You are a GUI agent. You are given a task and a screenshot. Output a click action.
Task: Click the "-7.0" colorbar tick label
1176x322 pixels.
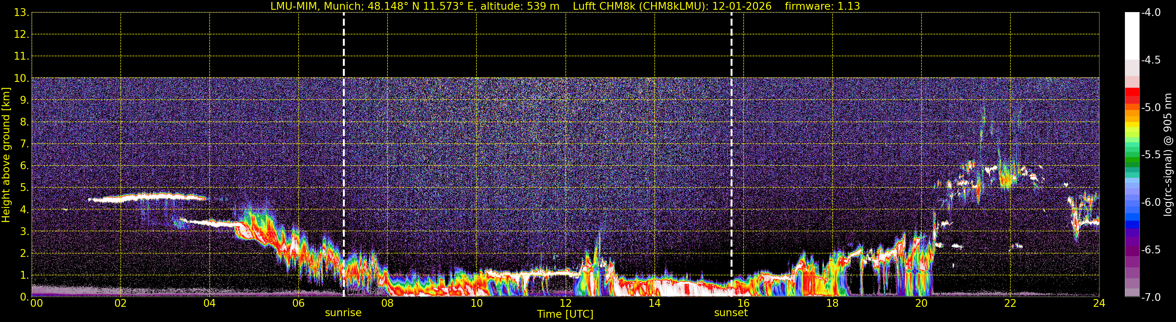coord(1151,297)
